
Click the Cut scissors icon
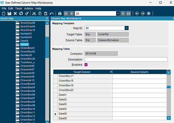(x=34, y=13)
